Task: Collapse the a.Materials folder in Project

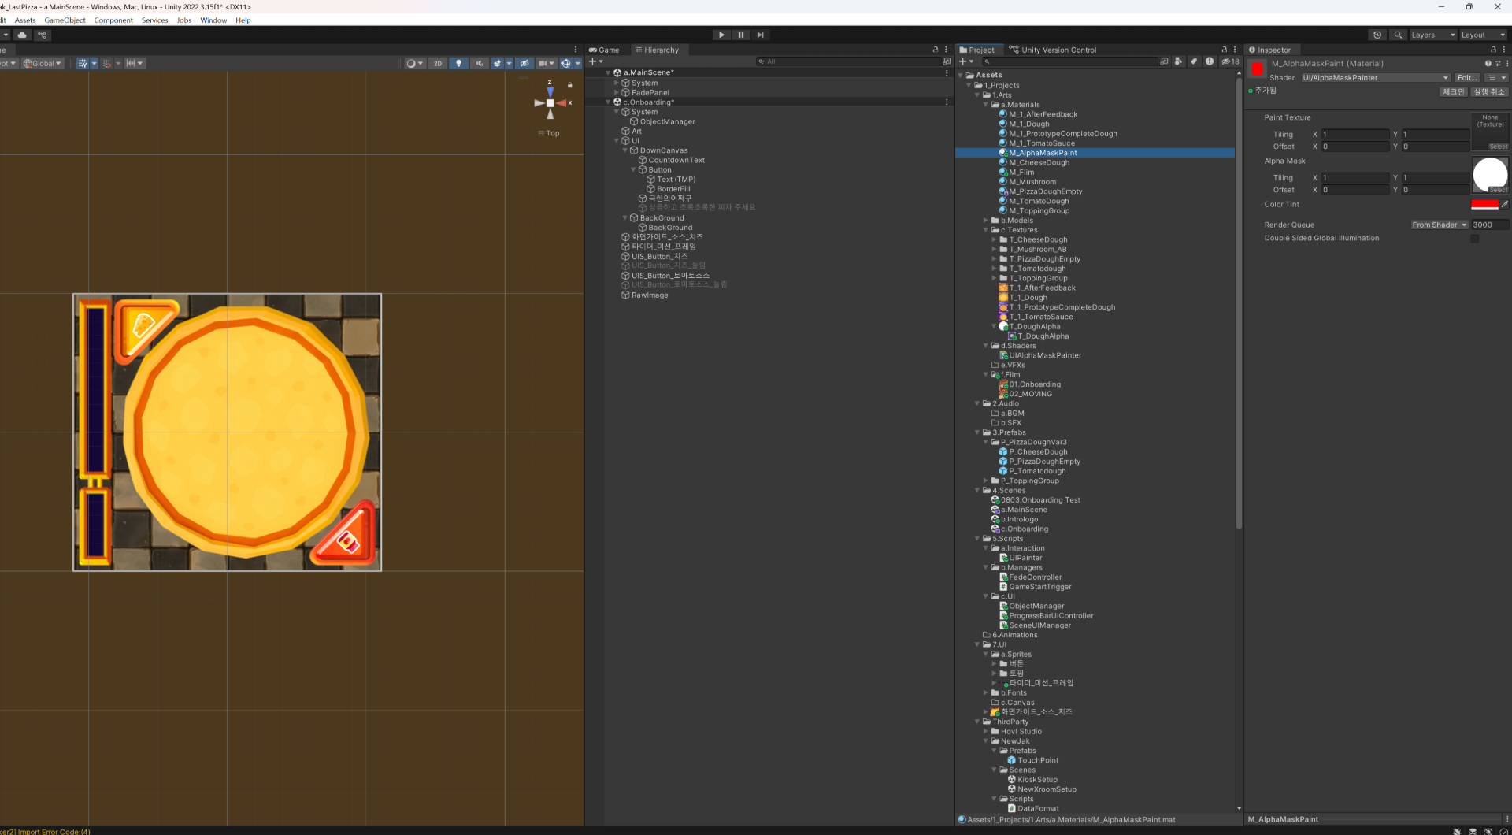Action: point(985,105)
